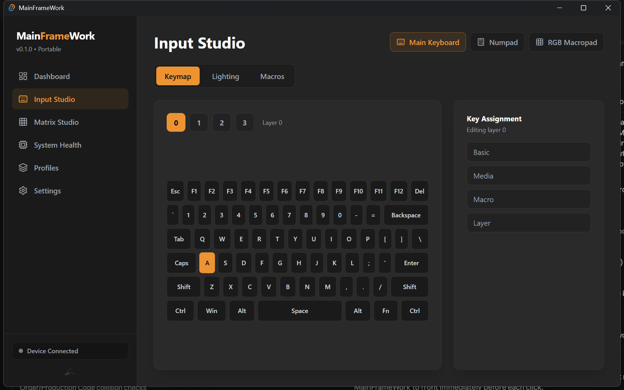Select the Numpad device
The image size is (624, 390).
coord(497,42)
